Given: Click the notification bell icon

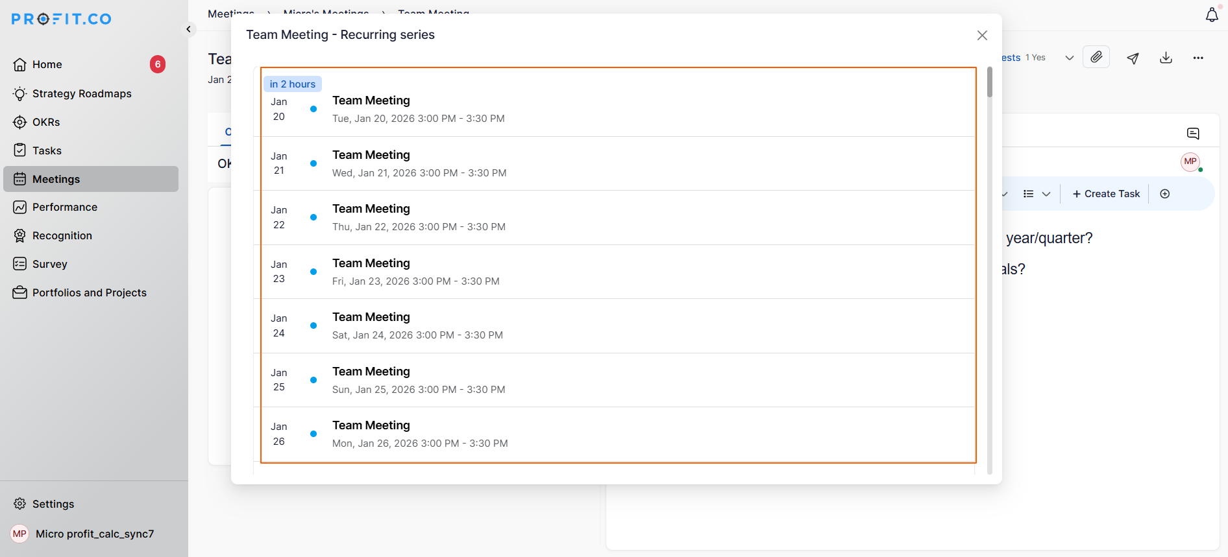Looking at the screenshot, I should tap(1212, 15).
